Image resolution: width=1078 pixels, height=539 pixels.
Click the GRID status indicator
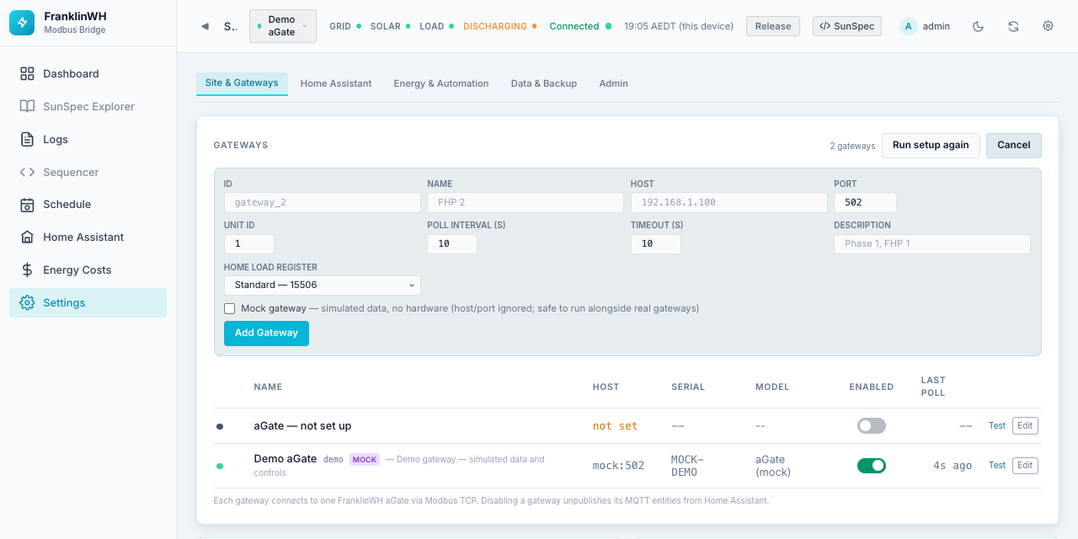(x=345, y=26)
